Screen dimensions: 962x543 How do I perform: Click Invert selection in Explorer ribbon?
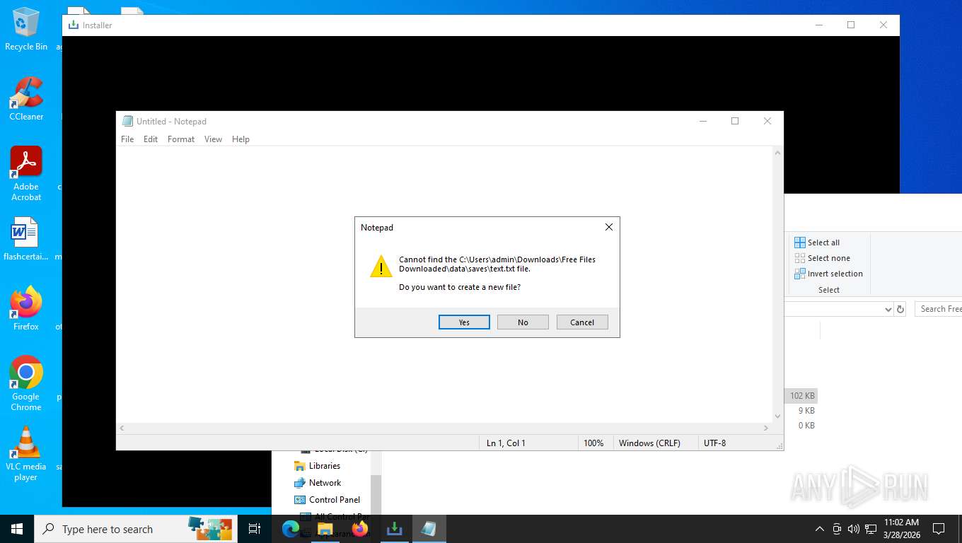point(828,274)
